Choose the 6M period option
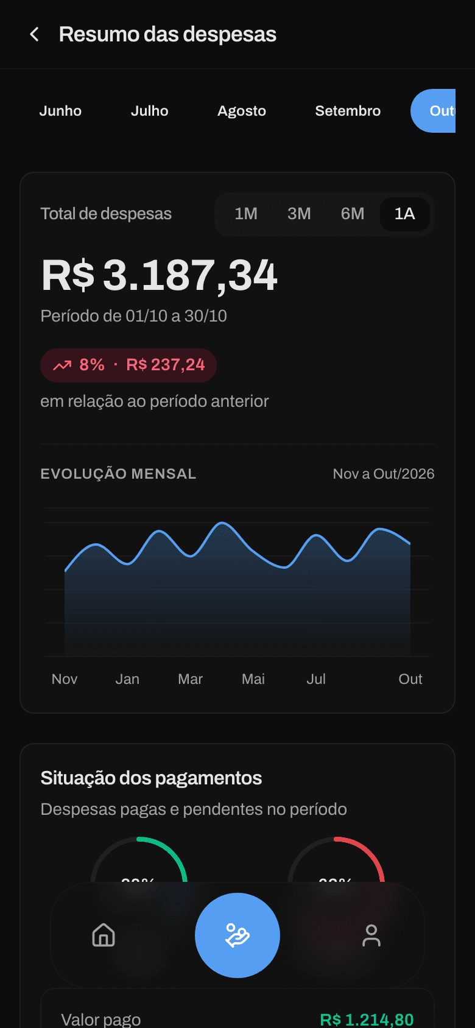 [353, 214]
